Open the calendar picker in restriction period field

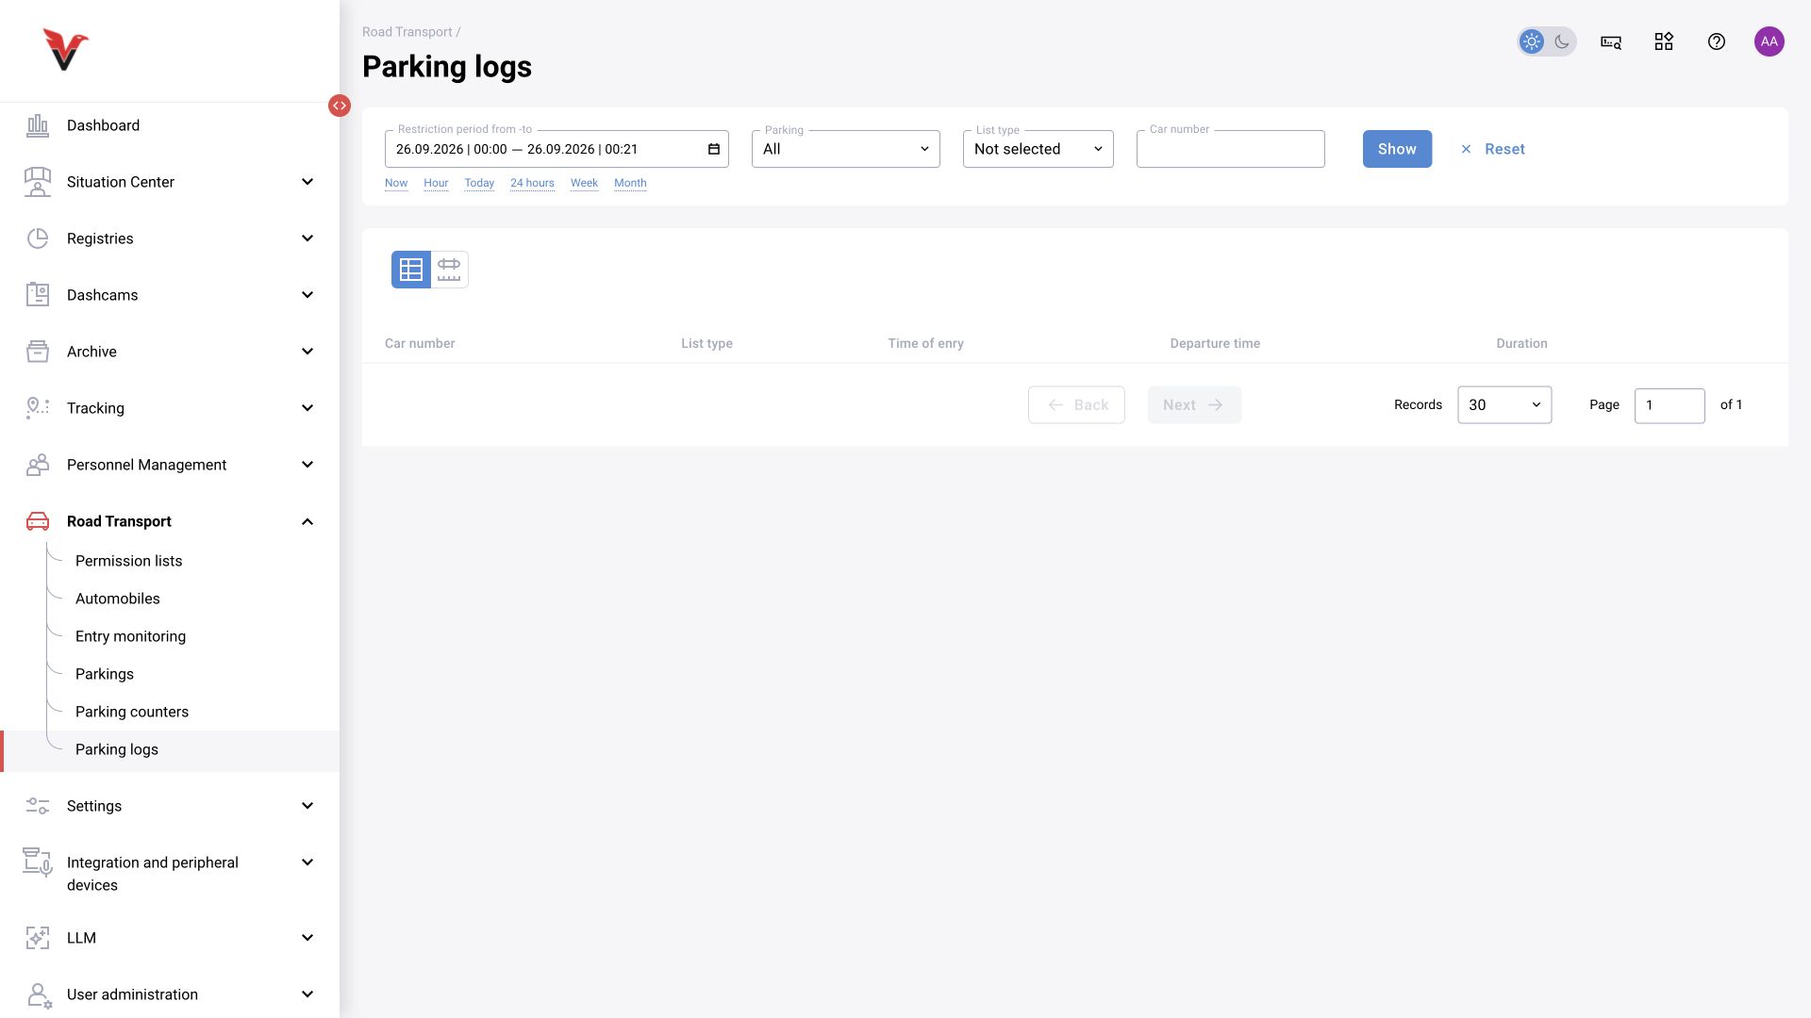click(x=714, y=149)
